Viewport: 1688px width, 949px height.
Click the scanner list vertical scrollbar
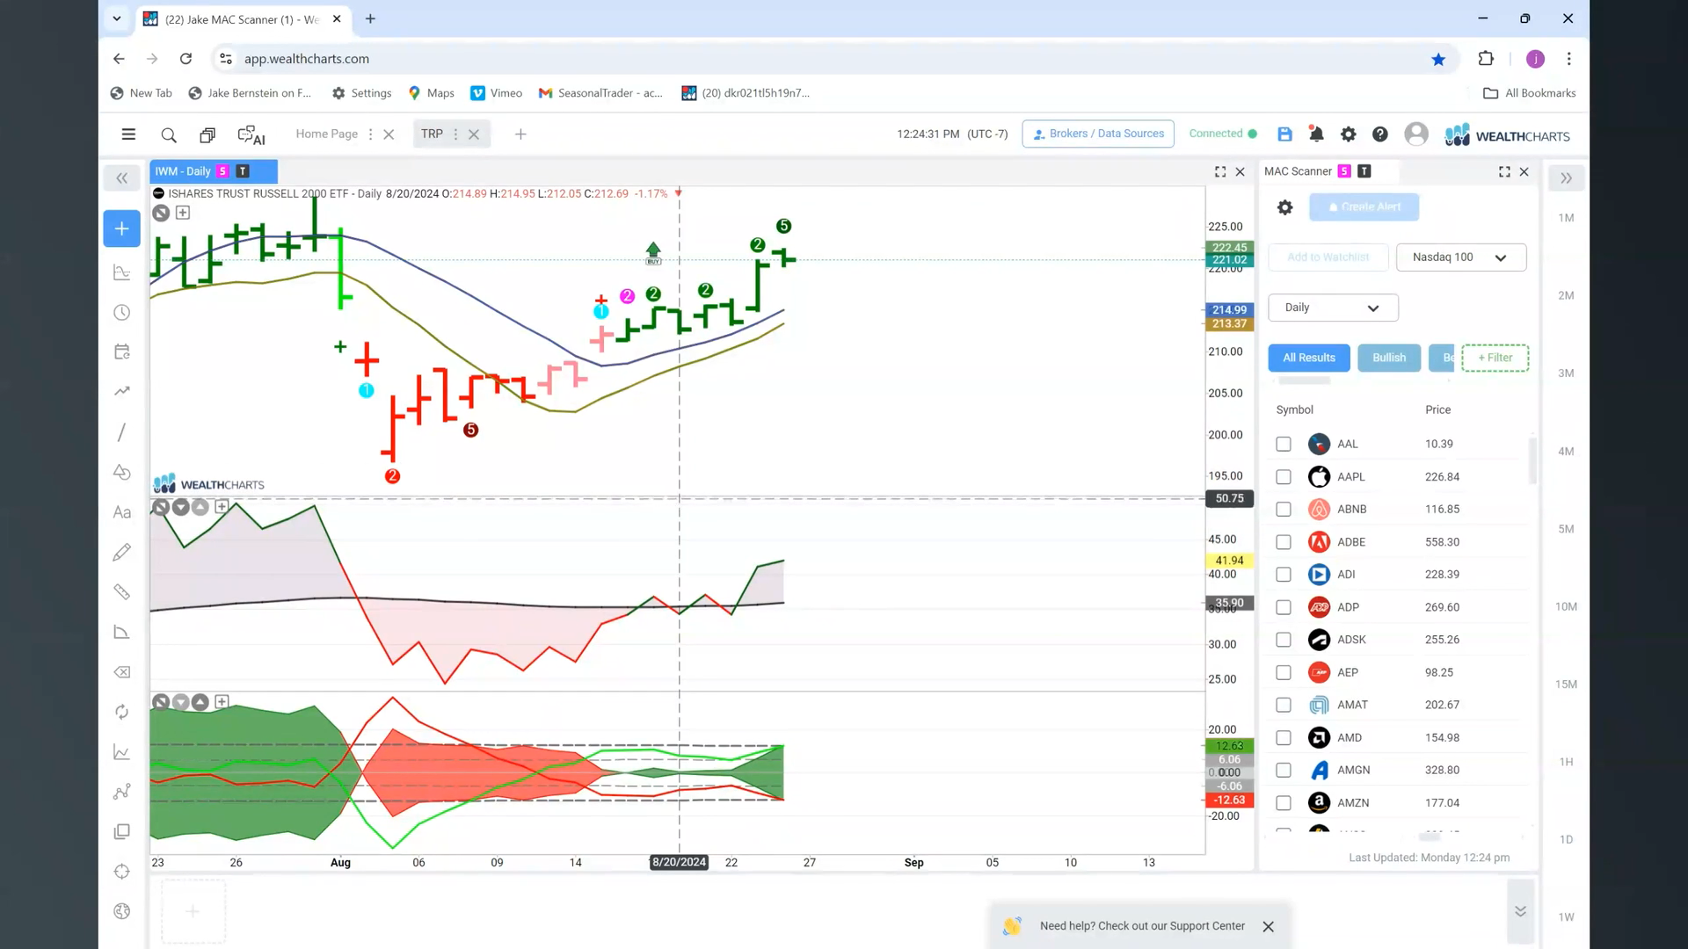[x=1532, y=461]
